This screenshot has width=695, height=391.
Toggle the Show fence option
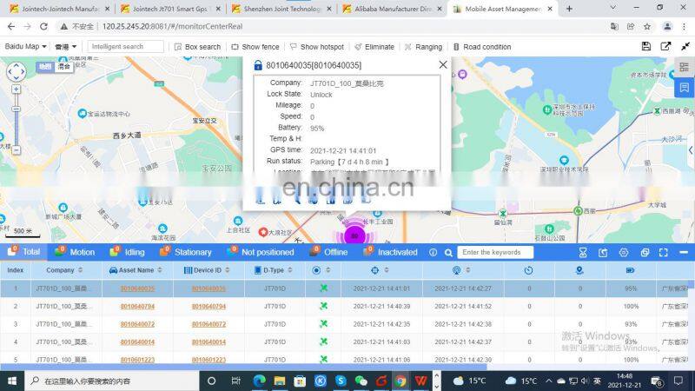pos(254,47)
